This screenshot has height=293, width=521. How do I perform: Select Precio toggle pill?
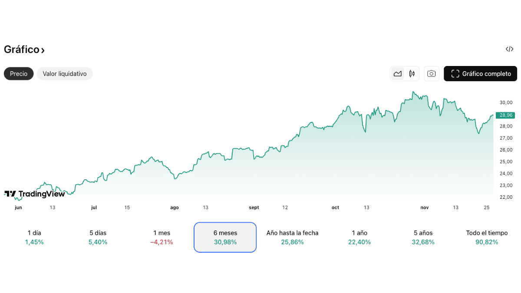19,74
